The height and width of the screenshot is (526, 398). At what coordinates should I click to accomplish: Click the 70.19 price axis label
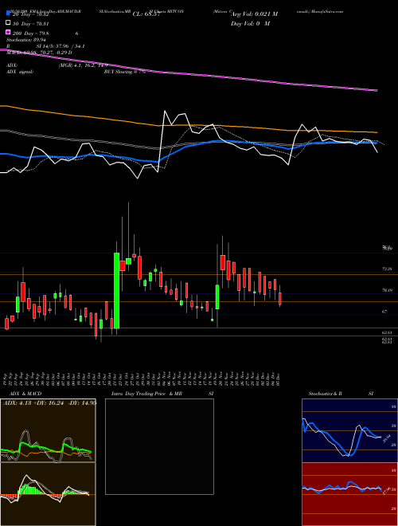click(387, 290)
